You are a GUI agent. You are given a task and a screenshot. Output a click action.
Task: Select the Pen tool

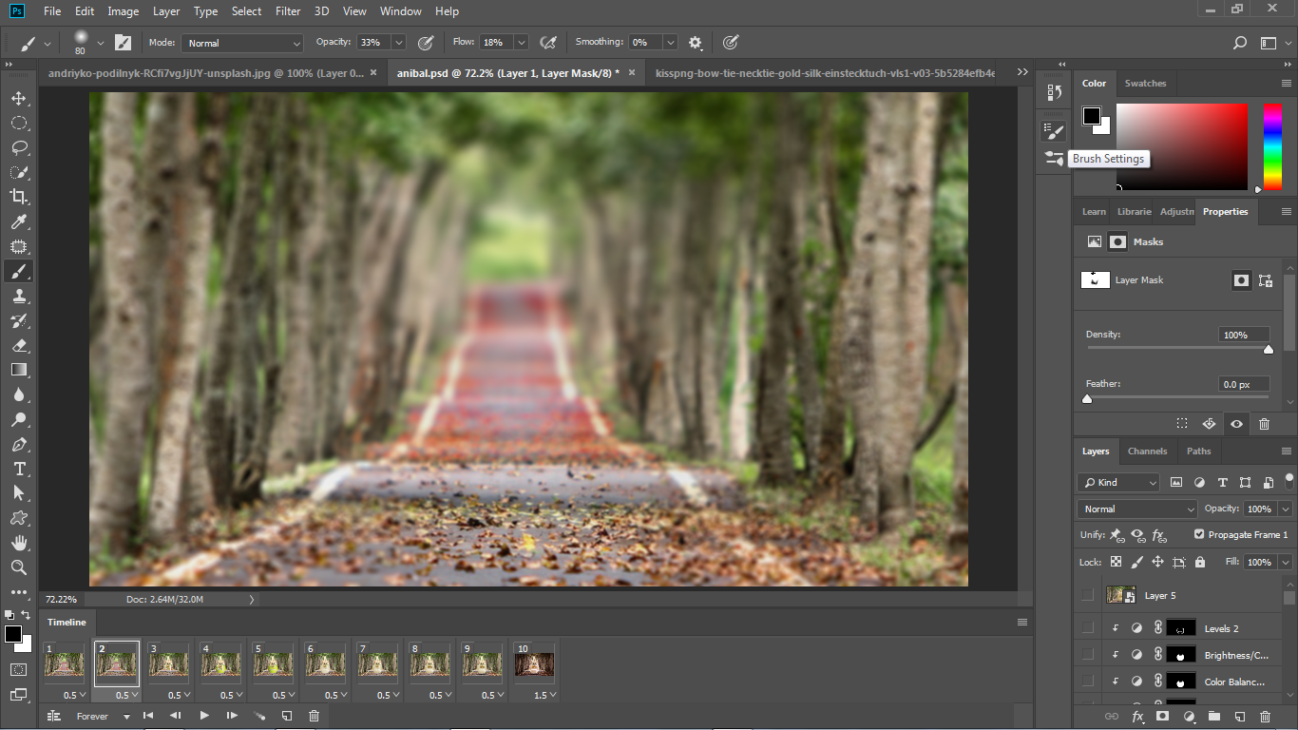click(18, 444)
